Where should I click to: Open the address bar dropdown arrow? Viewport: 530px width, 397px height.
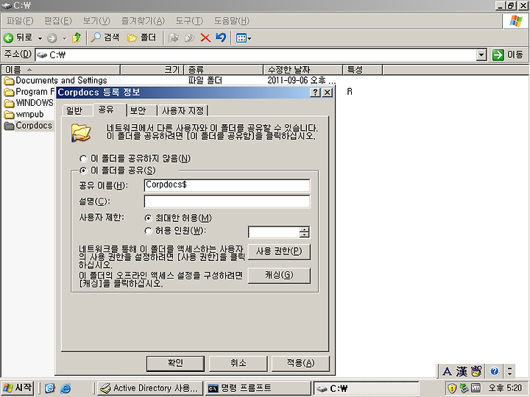coord(481,54)
